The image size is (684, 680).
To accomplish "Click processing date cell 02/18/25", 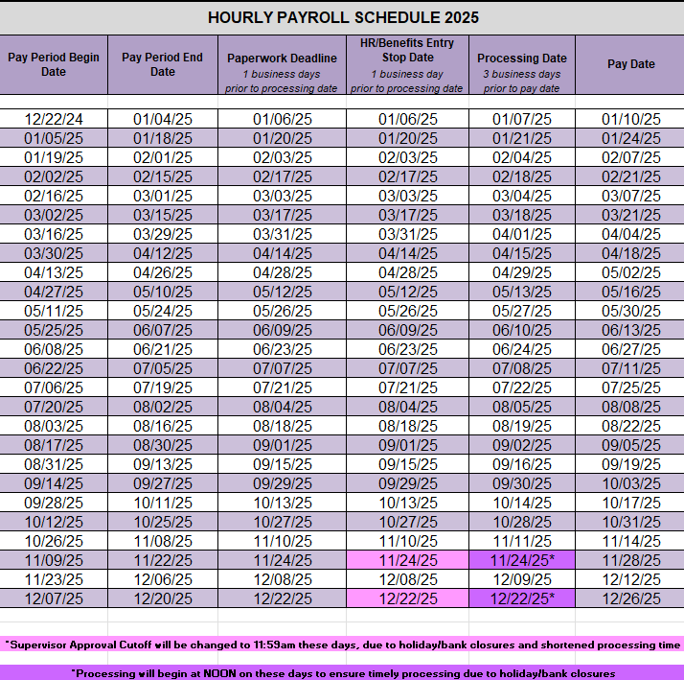I will (x=522, y=176).
